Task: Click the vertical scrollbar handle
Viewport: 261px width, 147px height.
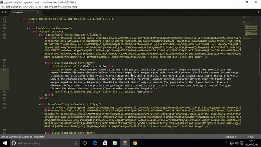Action: 259,63
